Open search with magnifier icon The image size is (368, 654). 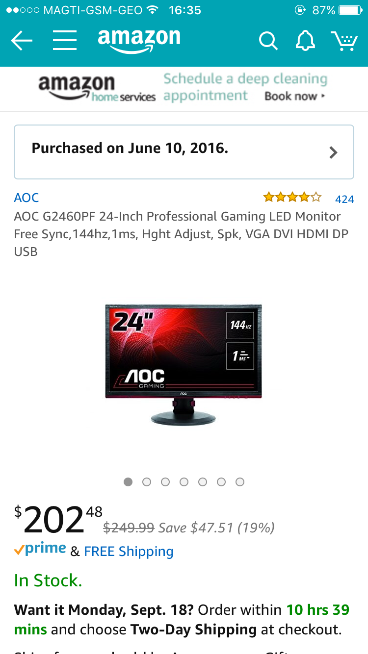268,41
